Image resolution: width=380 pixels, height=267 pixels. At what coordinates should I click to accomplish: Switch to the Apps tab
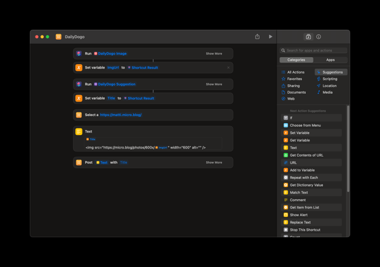pyautogui.click(x=331, y=60)
